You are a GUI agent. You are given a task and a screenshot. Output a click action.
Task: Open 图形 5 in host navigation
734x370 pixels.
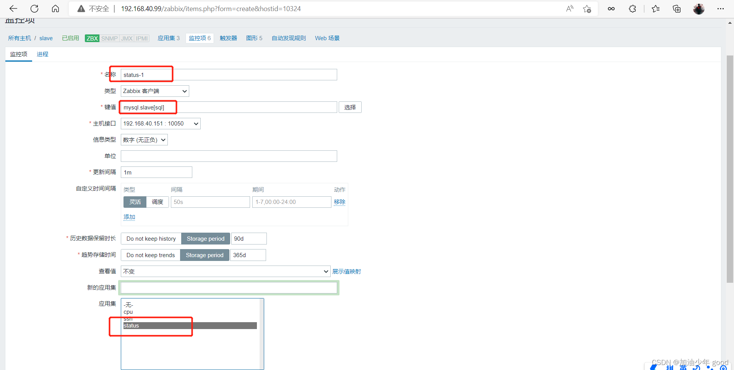[x=254, y=38]
